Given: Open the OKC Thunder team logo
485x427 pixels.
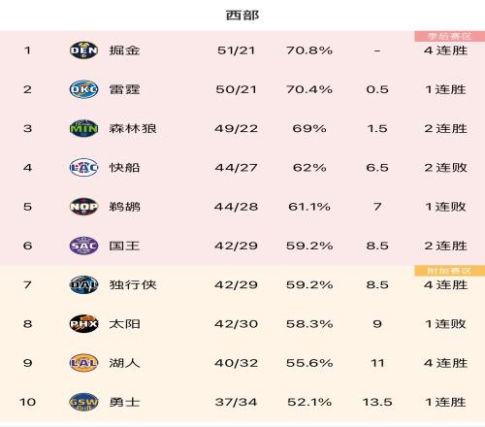Looking at the screenshot, I should tap(83, 89).
